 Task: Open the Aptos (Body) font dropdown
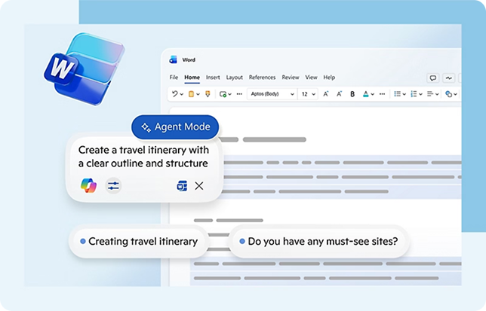(x=272, y=93)
